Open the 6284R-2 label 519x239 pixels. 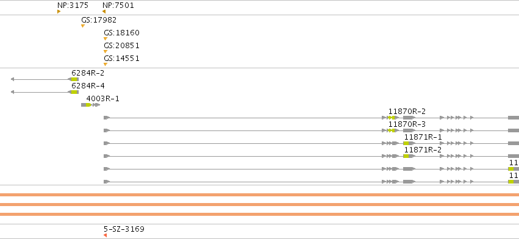[88, 73]
